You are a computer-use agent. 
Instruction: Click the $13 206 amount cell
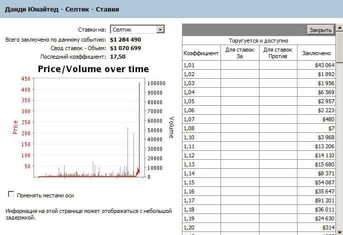pyautogui.click(x=316, y=146)
